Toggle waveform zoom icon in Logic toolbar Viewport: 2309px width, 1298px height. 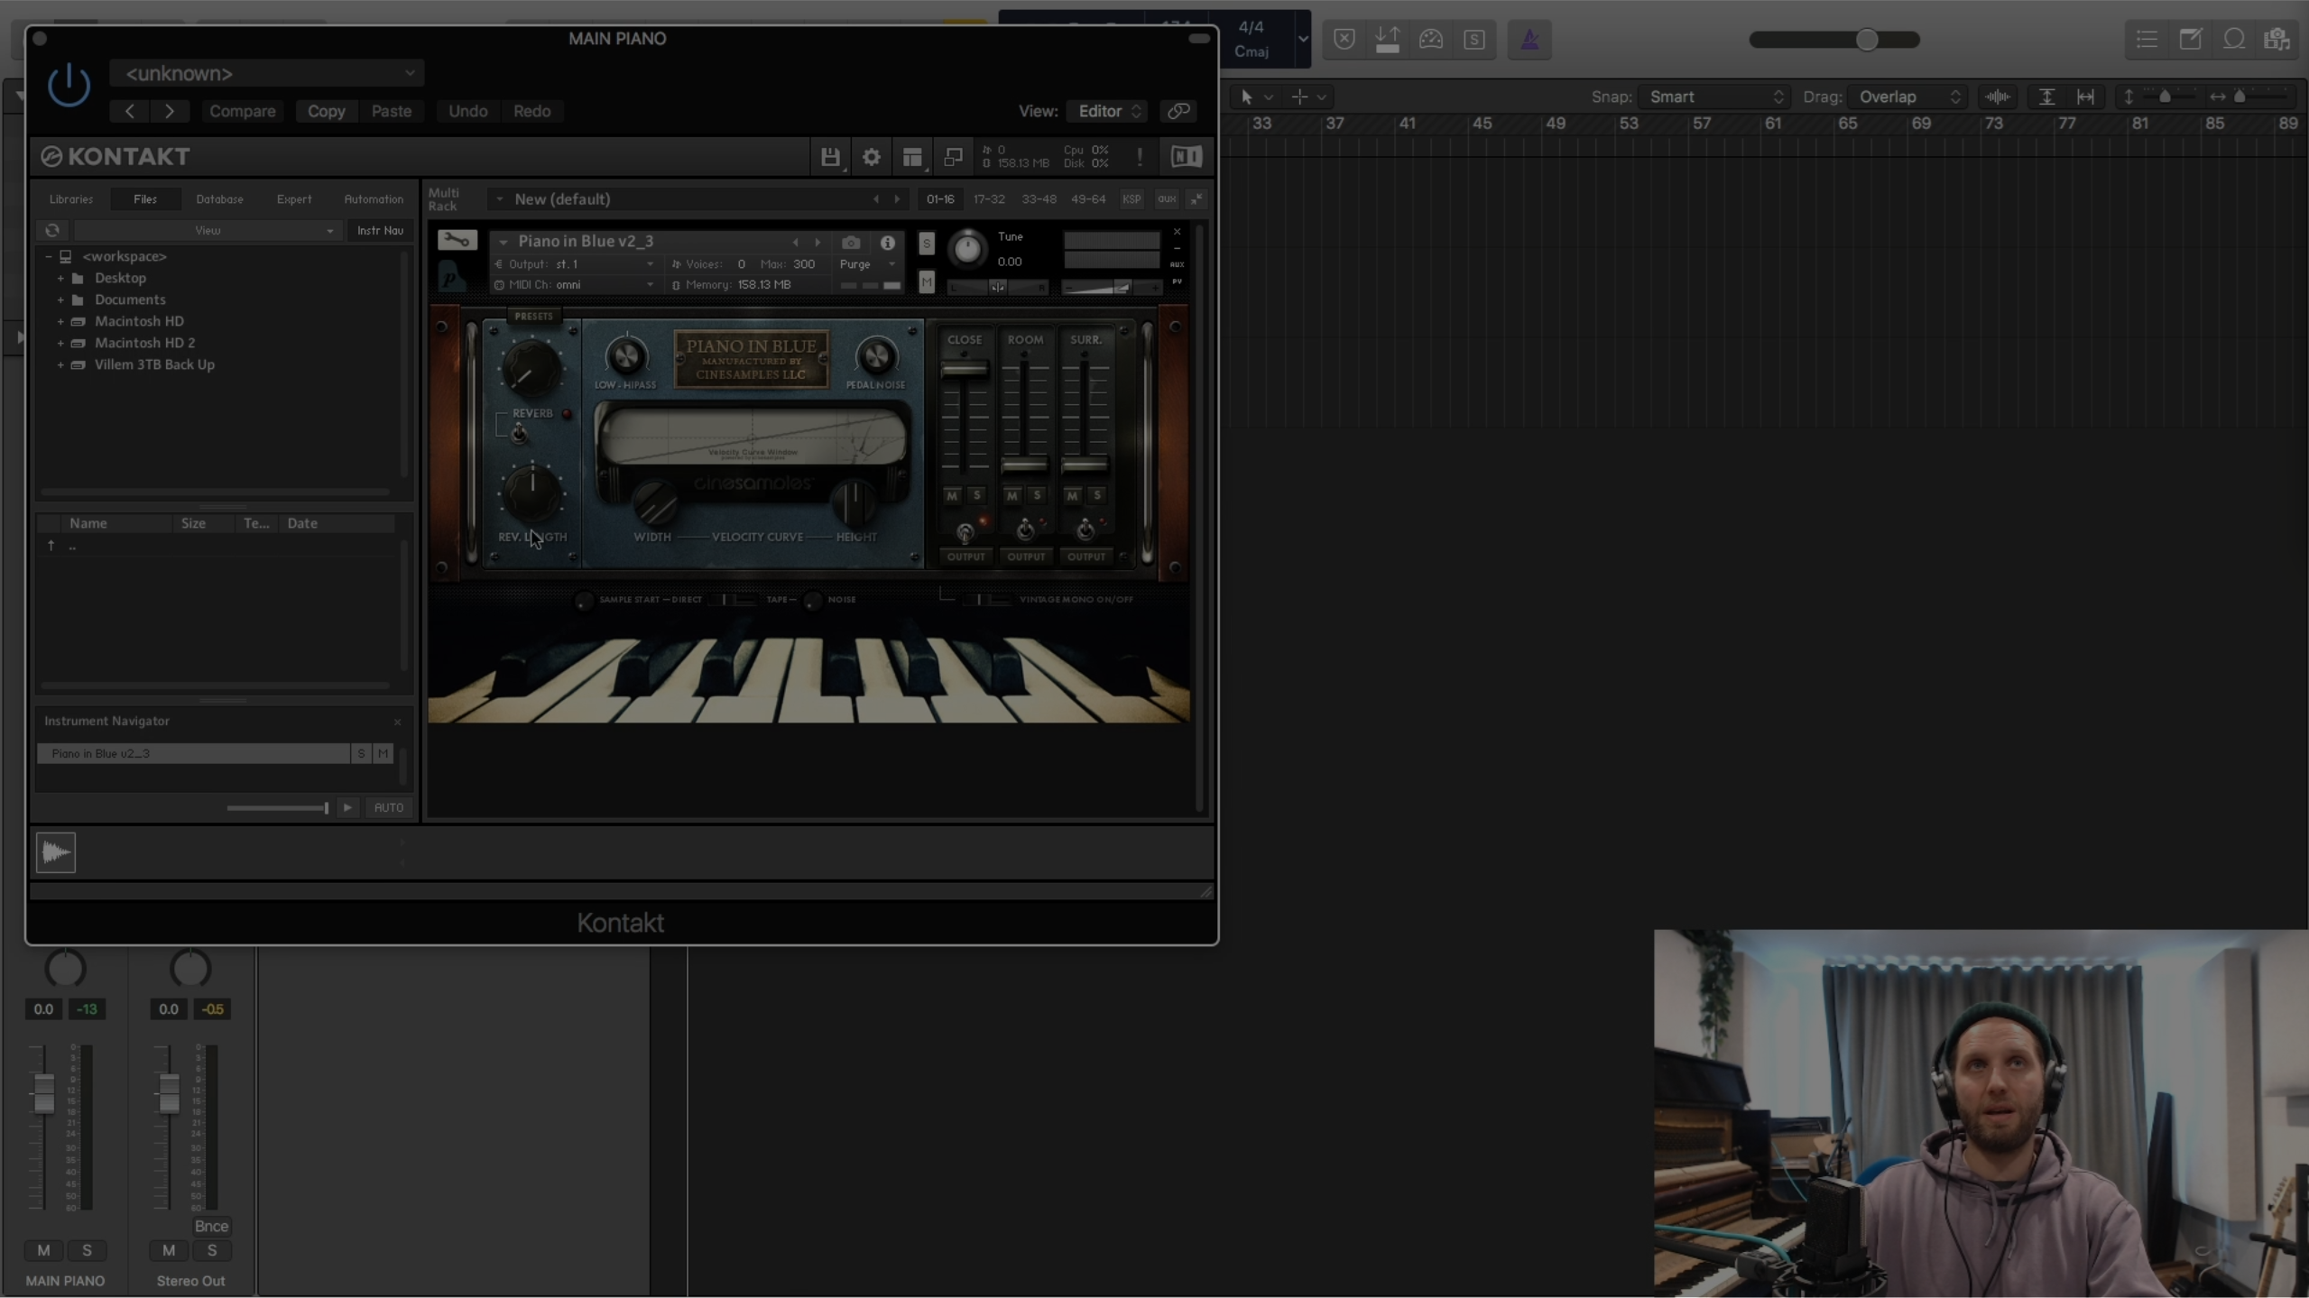click(1998, 97)
